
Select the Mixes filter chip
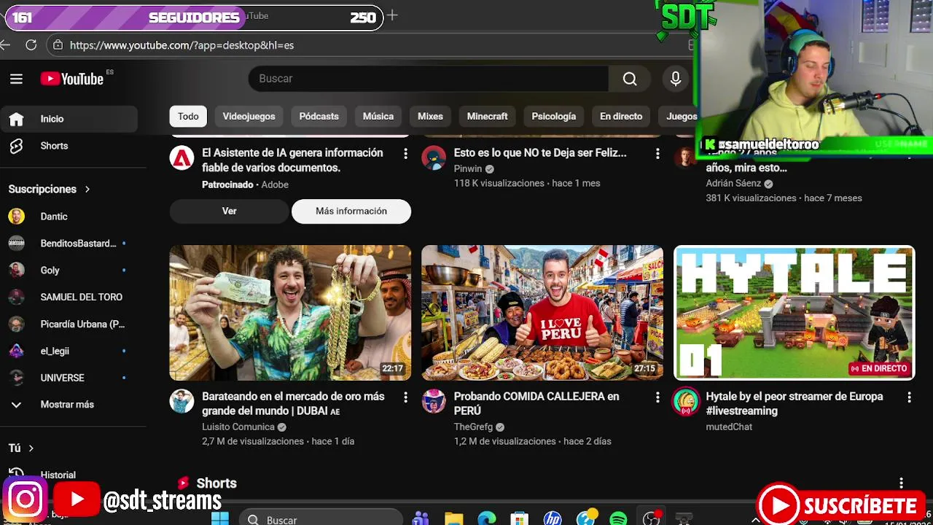point(430,116)
